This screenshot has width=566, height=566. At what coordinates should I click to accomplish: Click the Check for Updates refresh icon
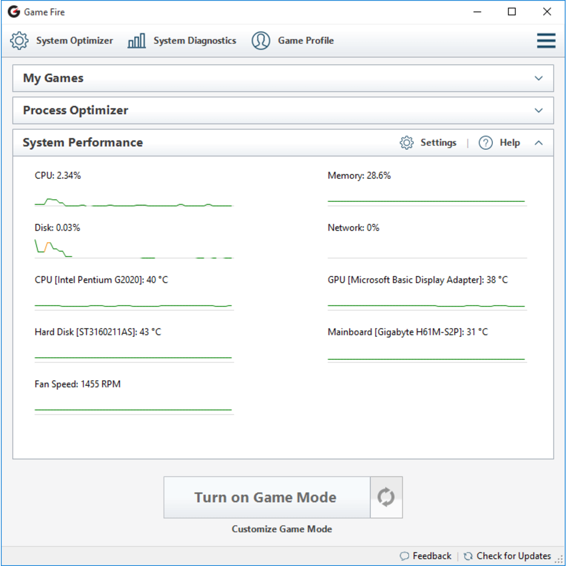pos(468,556)
